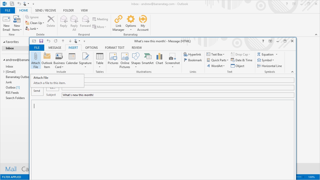Image resolution: width=320 pixels, height=180 pixels.
Task: Switch to the HOME tab in Outlook
Action: tap(24, 10)
